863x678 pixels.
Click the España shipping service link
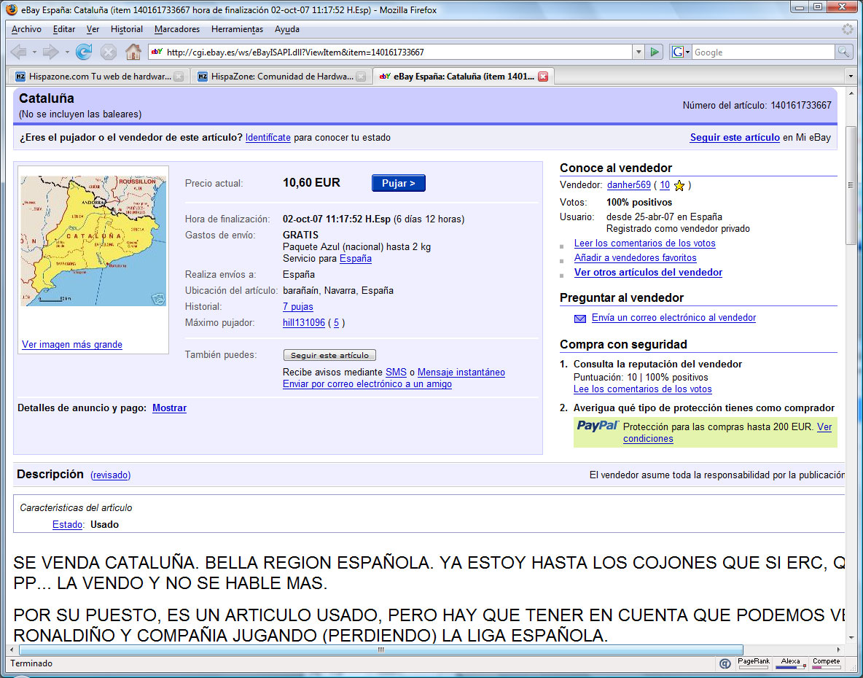[355, 259]
